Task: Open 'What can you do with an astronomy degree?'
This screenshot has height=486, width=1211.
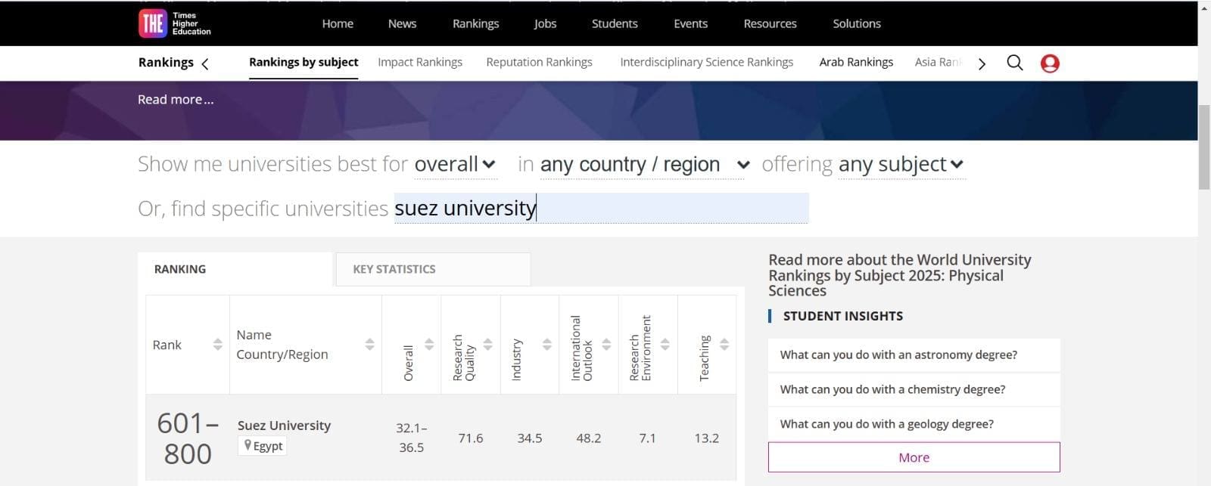Action: (914, 355)
